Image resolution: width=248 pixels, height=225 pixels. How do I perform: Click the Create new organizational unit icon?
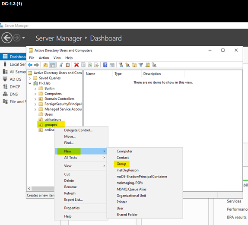134,65
